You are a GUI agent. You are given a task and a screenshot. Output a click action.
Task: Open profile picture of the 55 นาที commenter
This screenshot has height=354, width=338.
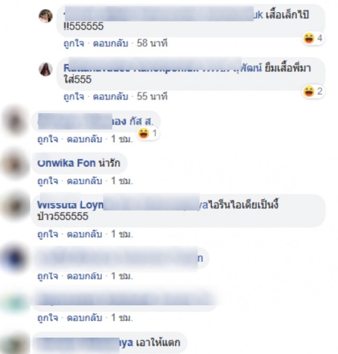(x=46, y=69)
